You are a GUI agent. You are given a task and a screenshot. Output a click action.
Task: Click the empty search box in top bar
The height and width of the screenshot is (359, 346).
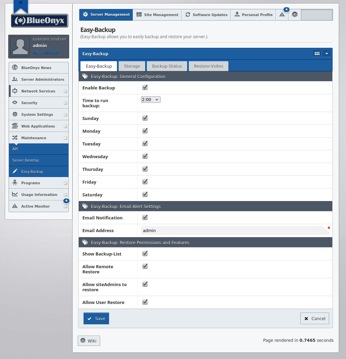(317, 15)
